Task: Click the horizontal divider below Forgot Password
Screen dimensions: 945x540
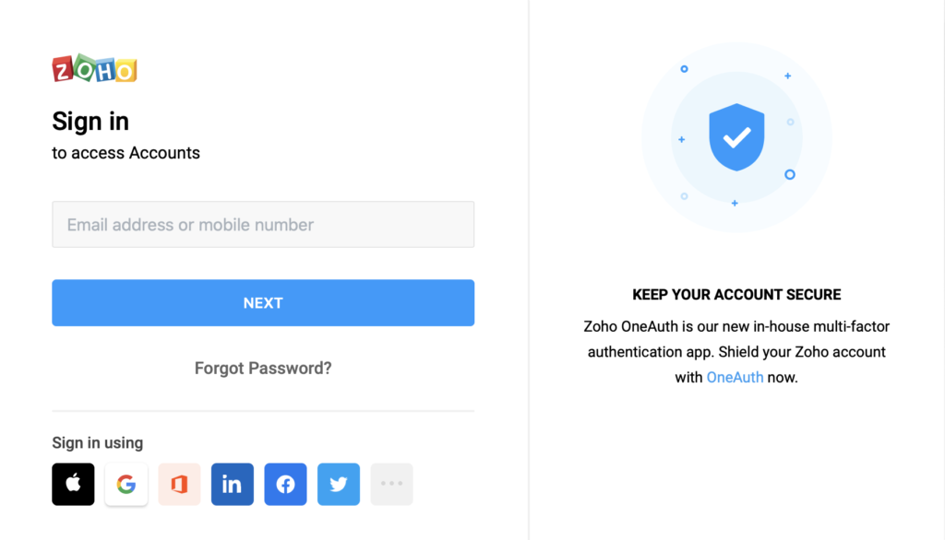Action: pos(263,411)
